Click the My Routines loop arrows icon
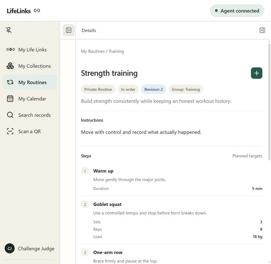This screenshot has height=264, width=271. pos(10,82)
